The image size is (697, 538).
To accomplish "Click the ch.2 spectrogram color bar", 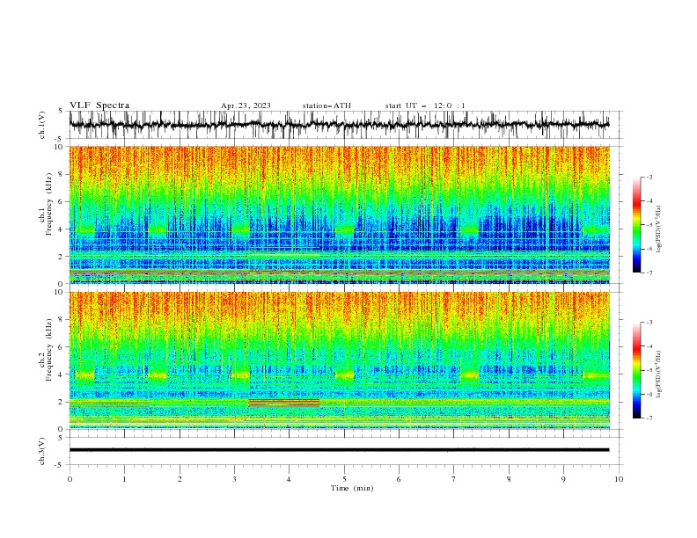I will coord(636,370).
